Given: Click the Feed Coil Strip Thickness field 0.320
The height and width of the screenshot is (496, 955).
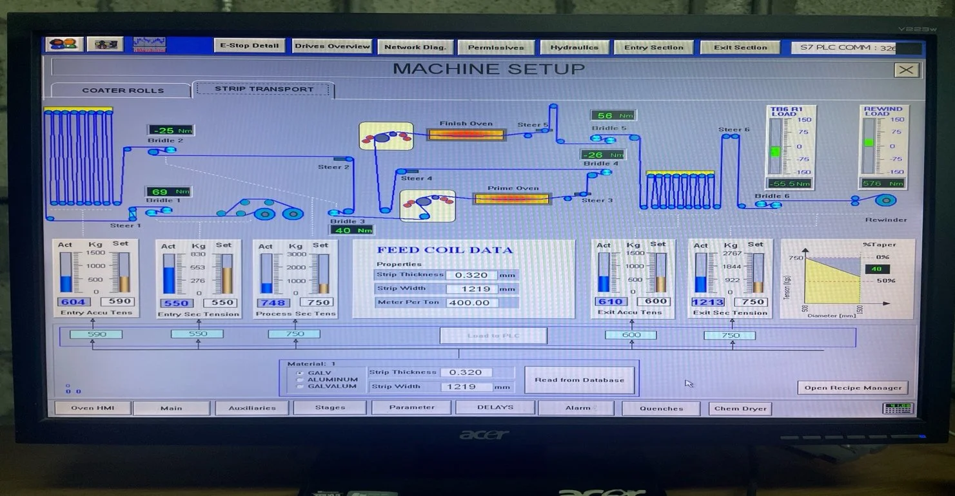Looking at the screenshot, I should tap(471, 275).
